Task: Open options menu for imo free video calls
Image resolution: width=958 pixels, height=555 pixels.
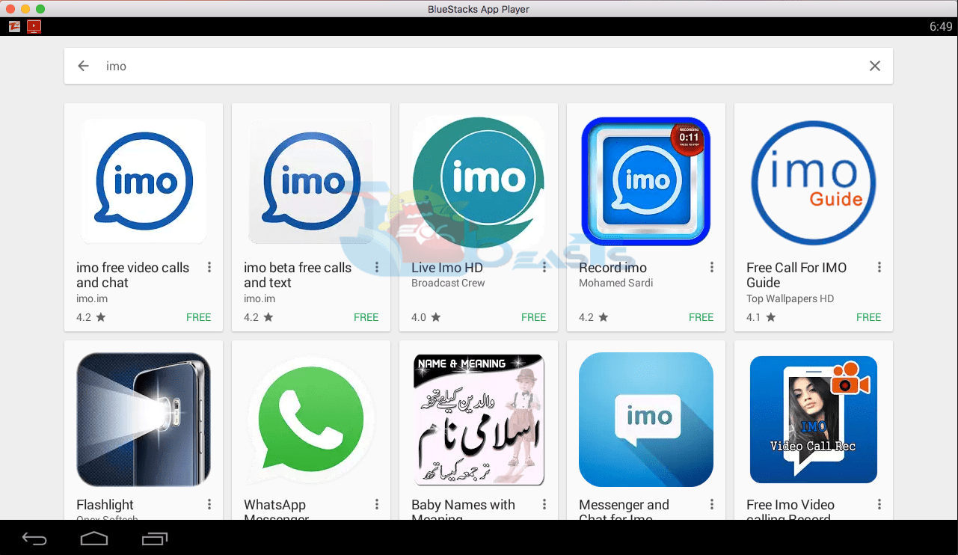Action: click(209, 268)
